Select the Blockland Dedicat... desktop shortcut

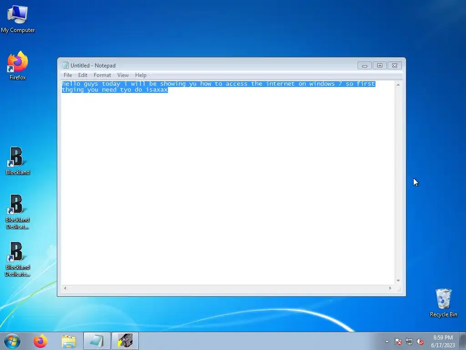18,211
